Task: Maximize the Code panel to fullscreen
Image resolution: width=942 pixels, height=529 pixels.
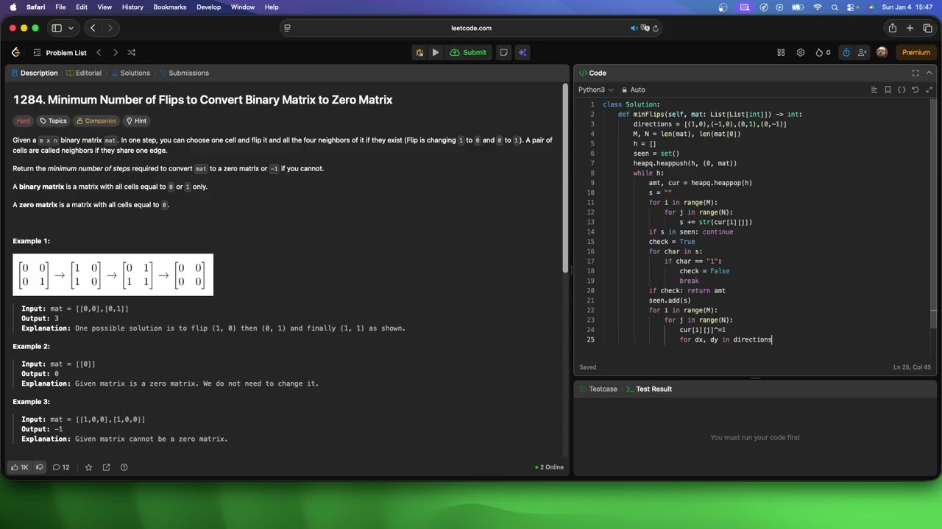Action: [x=916, y=73]
